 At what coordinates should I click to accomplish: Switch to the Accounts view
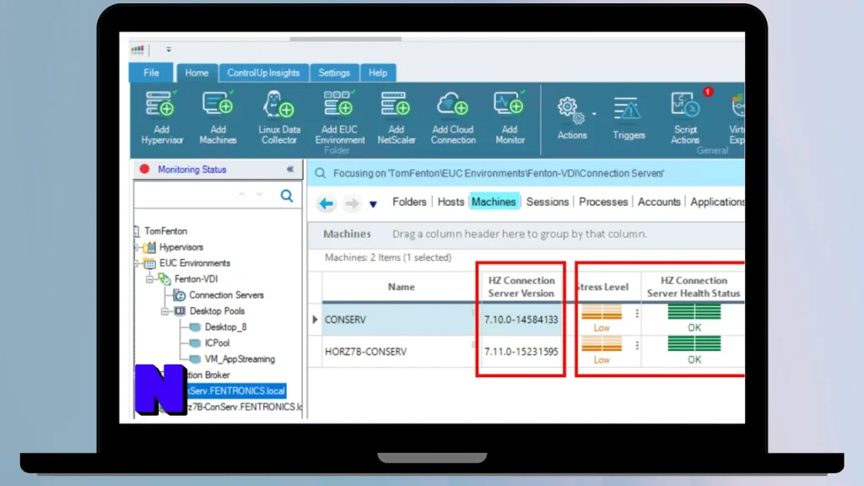[x=659, y=202]
